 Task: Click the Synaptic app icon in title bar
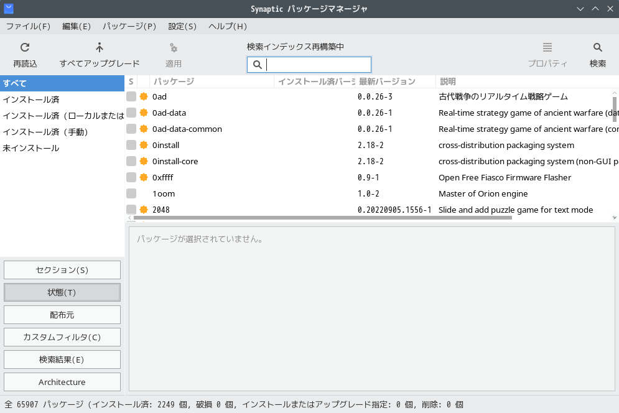[9, 9]
